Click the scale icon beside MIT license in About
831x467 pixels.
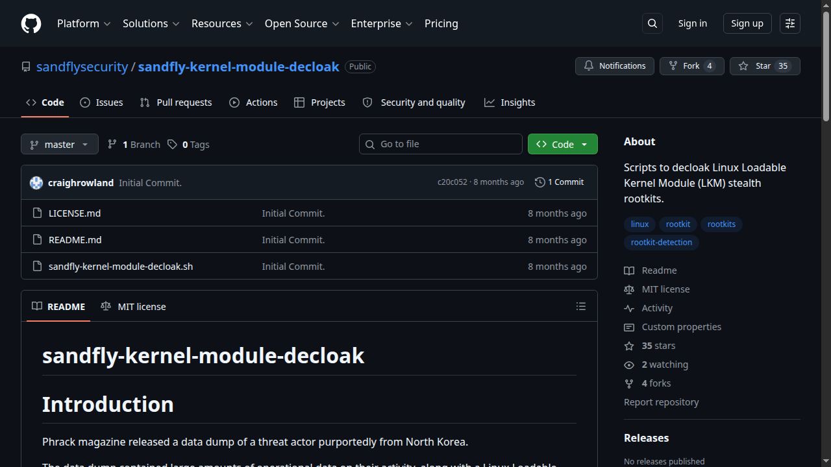pos(629,289)
